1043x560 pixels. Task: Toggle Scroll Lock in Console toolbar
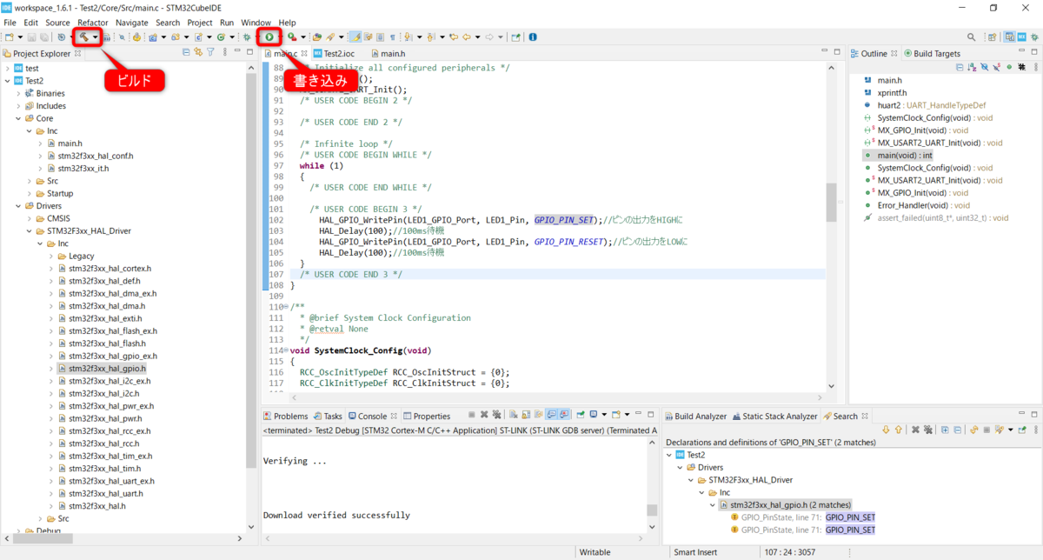click(526, 416)
